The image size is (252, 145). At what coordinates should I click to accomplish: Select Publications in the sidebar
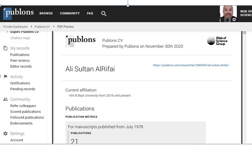point(20,55)
